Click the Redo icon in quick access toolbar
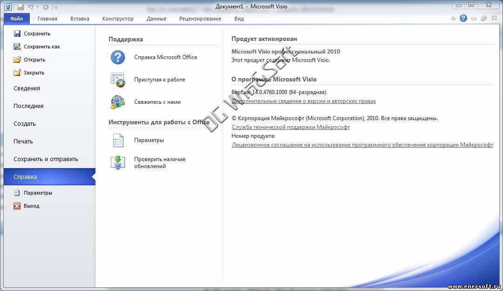503x291 pixels. 46,7
